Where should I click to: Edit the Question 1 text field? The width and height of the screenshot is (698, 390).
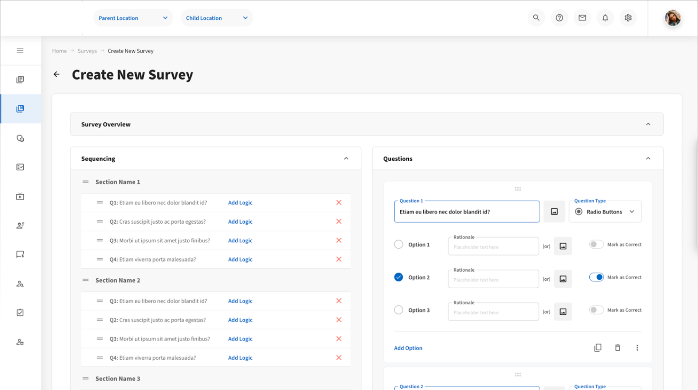467,211
